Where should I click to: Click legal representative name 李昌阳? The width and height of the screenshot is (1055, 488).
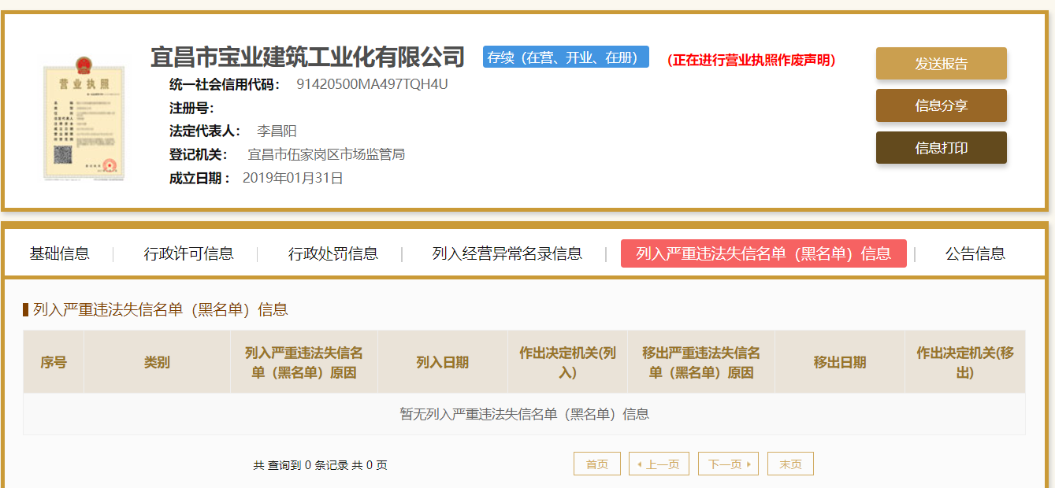277,131
